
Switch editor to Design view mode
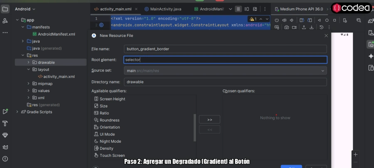[x=254, y=9]
